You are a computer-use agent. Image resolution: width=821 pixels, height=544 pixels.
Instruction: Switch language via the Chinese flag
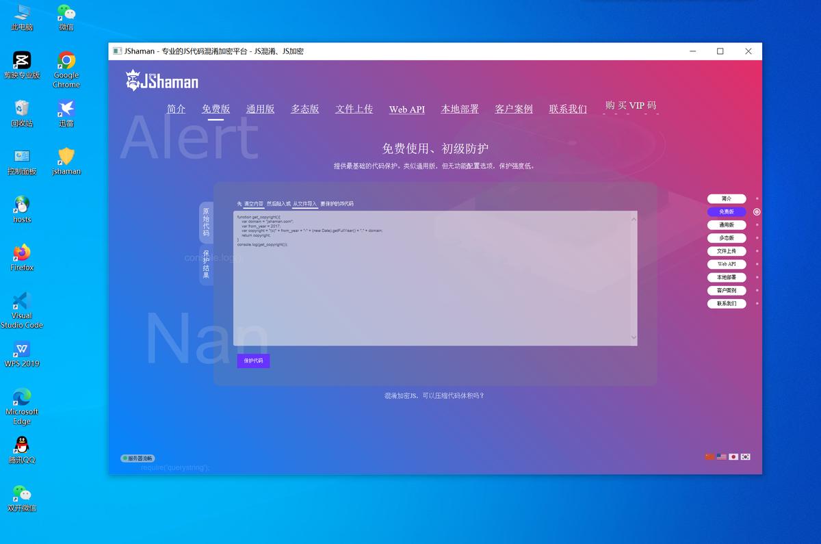(x=709, y=456)
